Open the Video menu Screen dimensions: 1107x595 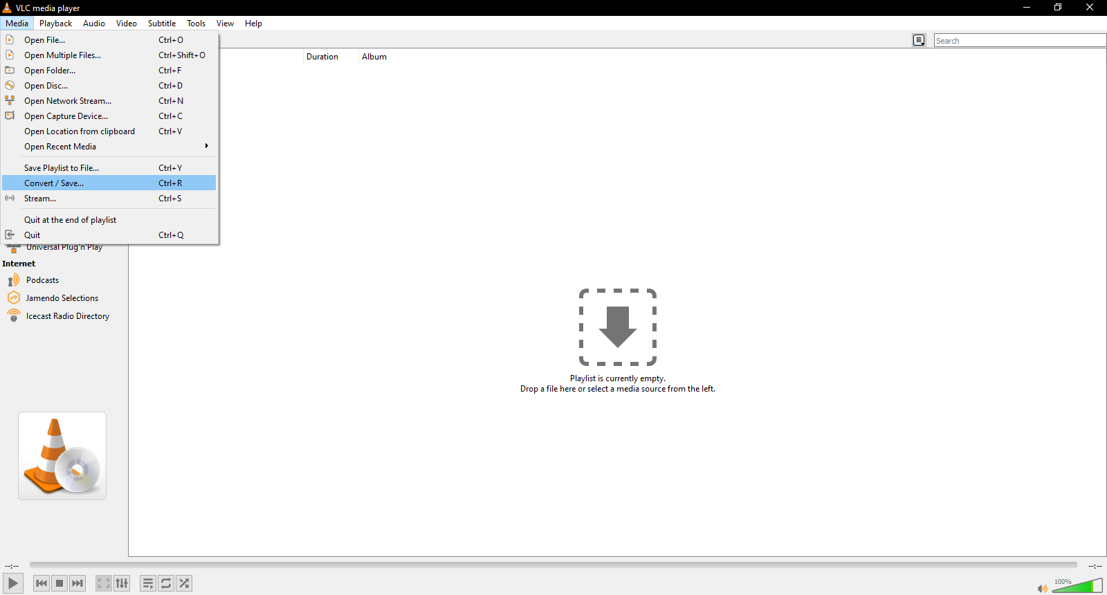click(x=127, y=23)
